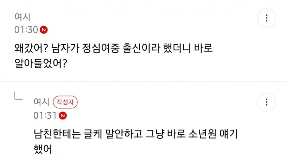The image size is (286, 162).
Task: Click the red N badge beside 01:31
Action: [63, 116]
